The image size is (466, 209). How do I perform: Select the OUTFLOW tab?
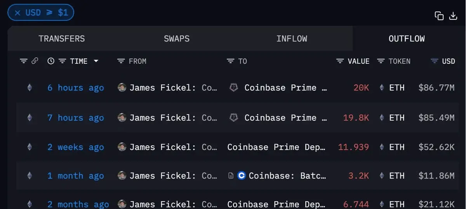tap(407, 38)
